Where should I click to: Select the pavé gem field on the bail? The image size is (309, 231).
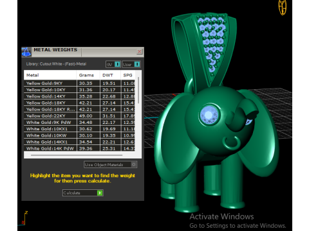[x=212, y=43]
